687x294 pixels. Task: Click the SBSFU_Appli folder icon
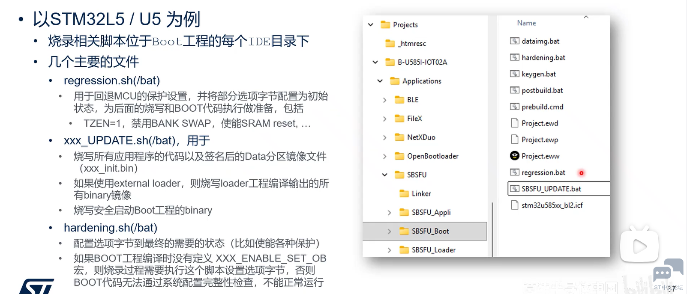point(404,212)
